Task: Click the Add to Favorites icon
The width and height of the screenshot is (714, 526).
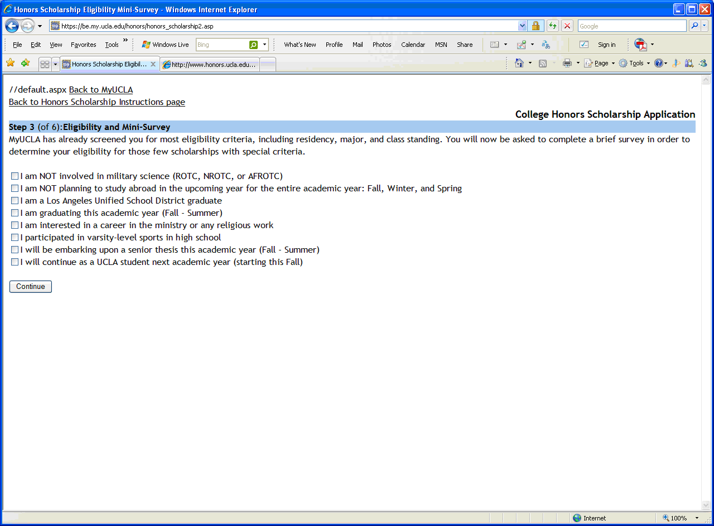Action: pyautogui.click(x=25, y=63)
